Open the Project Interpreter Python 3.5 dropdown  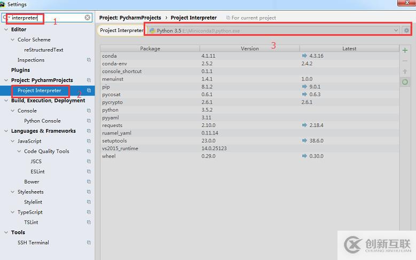point(273,30)
